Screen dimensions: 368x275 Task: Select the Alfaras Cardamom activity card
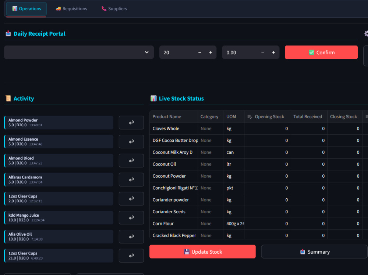(59, 180)
